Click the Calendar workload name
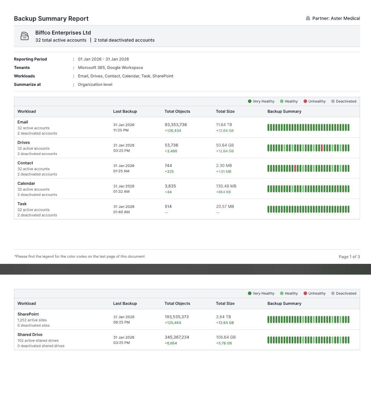This screenshot has width=371, height=397. point(26,184)
